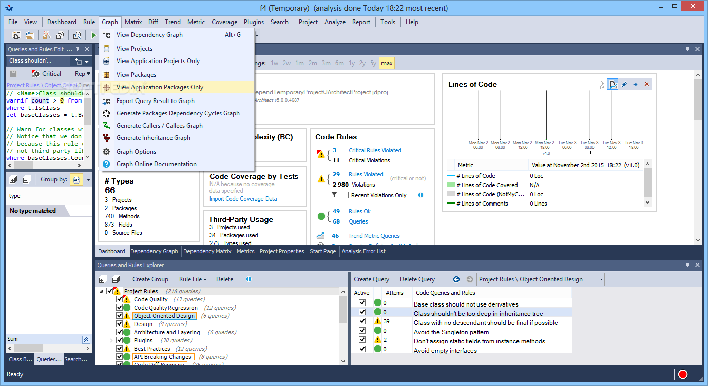Click the double-chevron collapse icon next to Sum
This screenshot has width=708, height=386.
click(86, 339)
